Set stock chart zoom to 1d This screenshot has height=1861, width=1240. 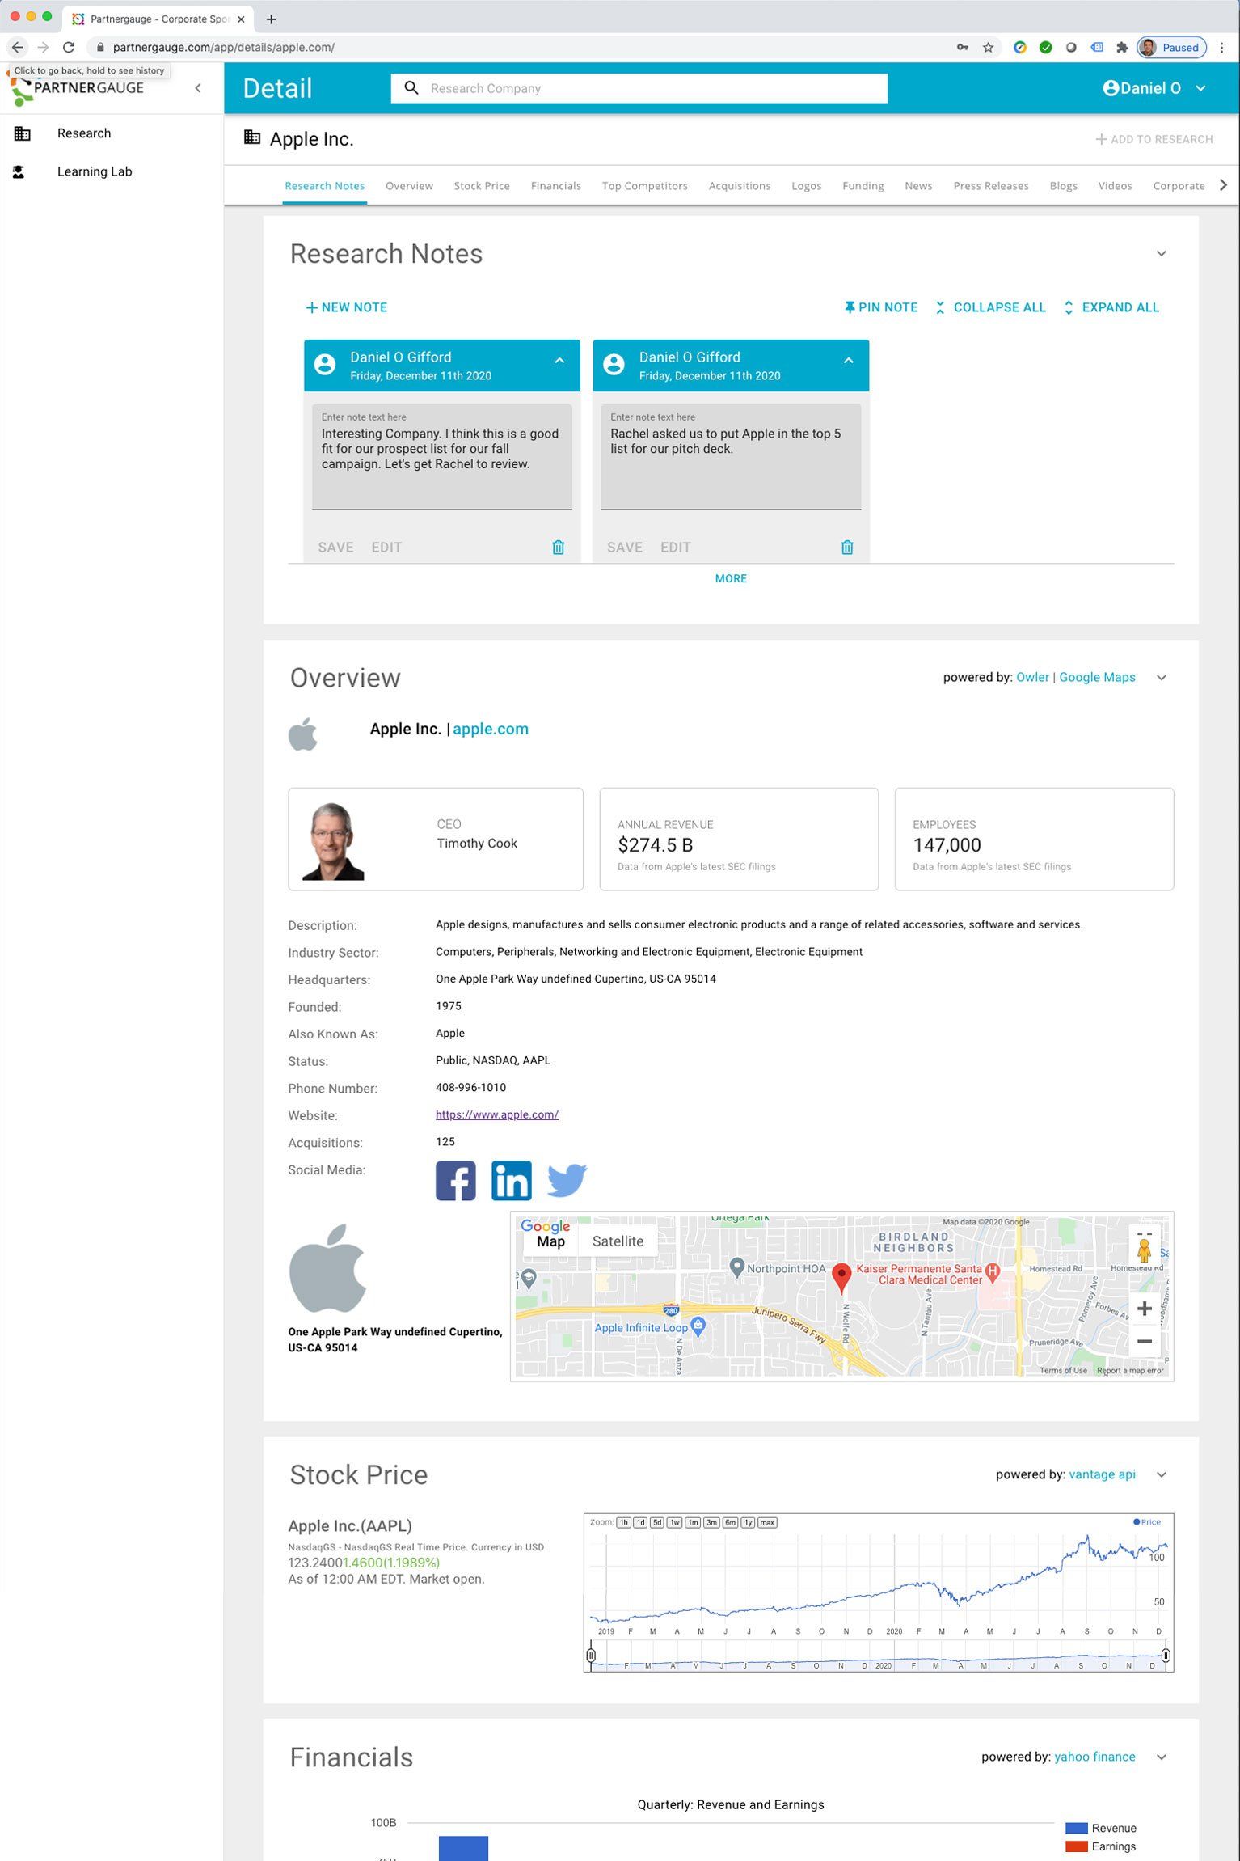640,1522
